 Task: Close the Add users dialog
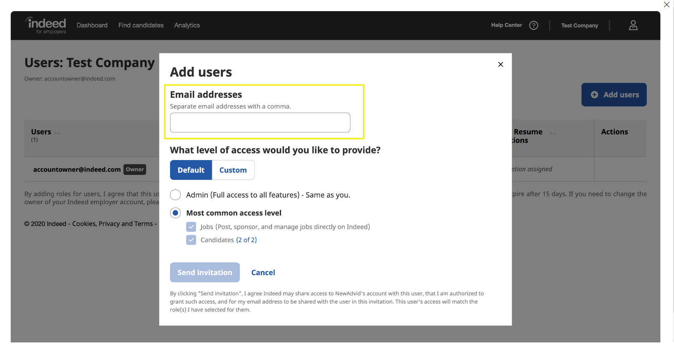coord(501,64)
